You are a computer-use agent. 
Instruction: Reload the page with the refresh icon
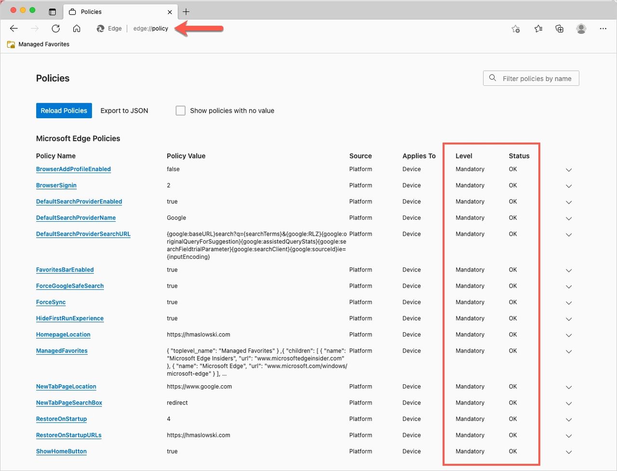click(x=56, y=28)
